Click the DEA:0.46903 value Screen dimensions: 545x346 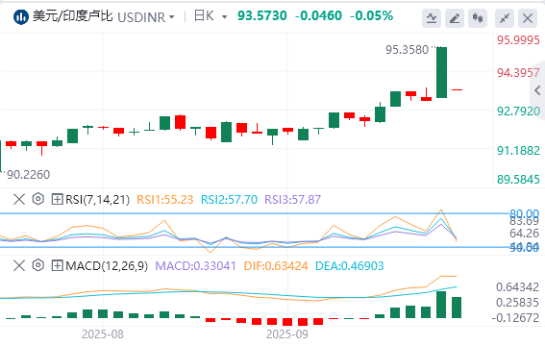[x=349, y=266]
